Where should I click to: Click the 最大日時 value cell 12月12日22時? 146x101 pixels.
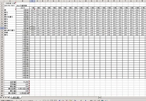pos(23,89)
